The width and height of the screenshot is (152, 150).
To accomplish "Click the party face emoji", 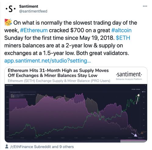I will click(x=8, y=22).
